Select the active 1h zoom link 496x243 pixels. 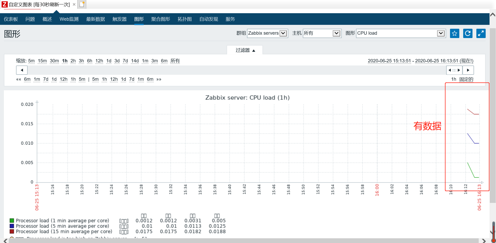coord(65,61)
